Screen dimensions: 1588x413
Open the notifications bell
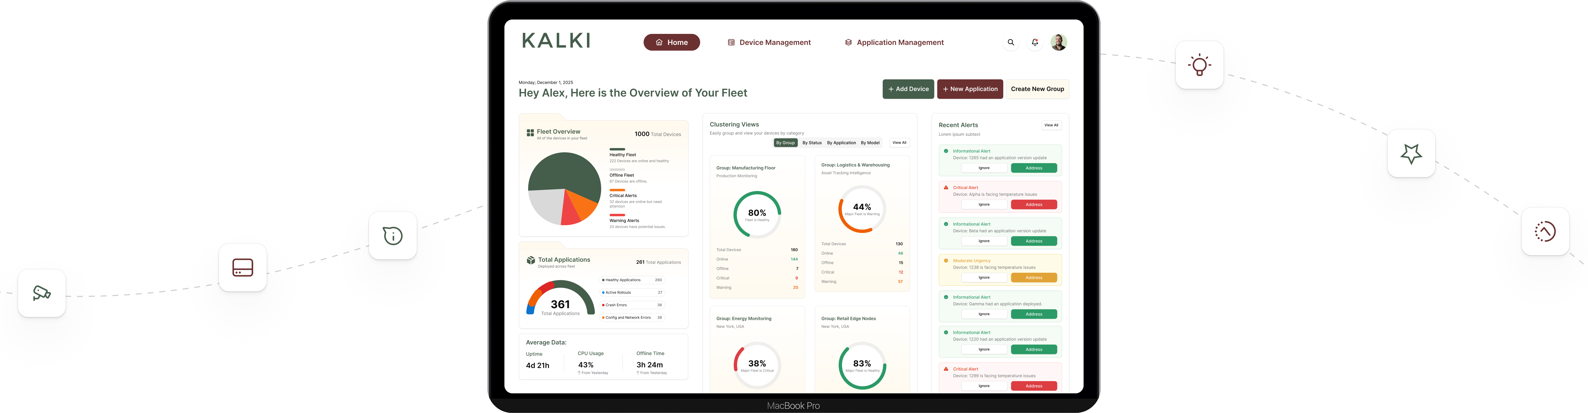[x=1035, y=42]
